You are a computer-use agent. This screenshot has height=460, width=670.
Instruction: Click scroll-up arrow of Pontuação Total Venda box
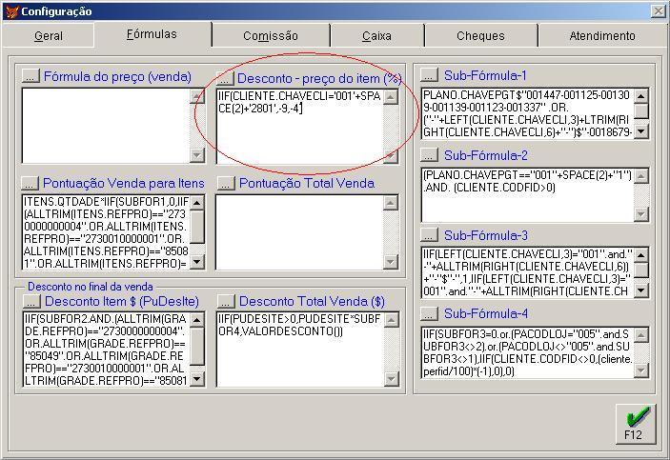point(391,203)
